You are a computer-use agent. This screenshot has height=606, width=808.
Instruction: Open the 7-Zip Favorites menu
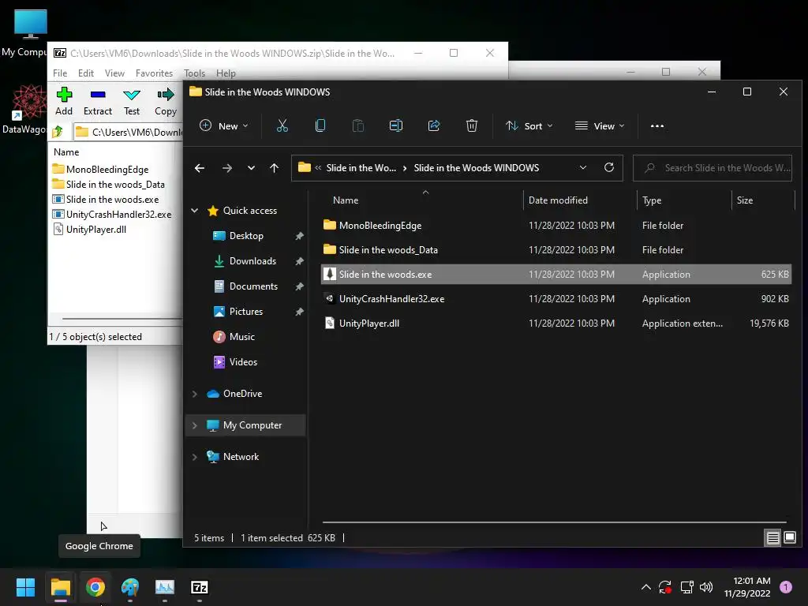154,73
